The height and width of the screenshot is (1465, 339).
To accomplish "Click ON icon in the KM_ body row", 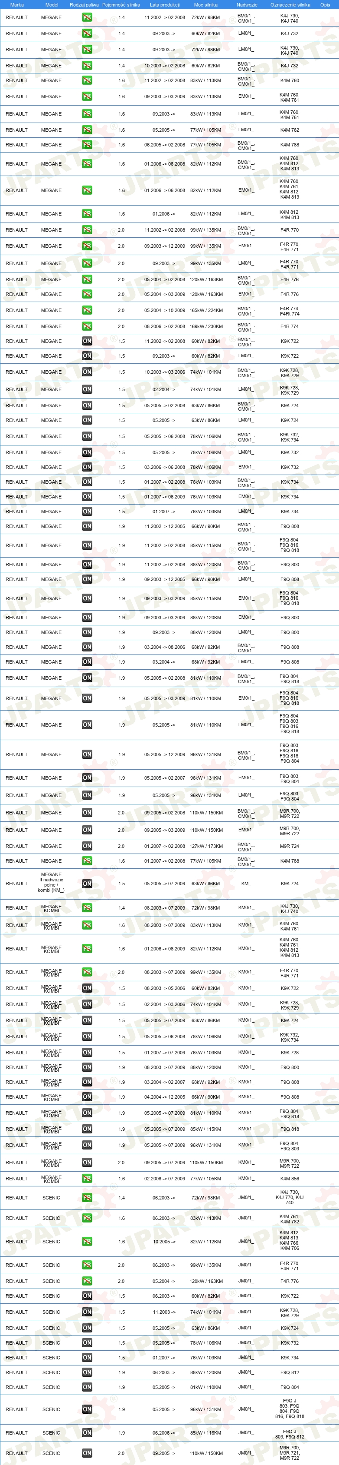I will point(87,883).
